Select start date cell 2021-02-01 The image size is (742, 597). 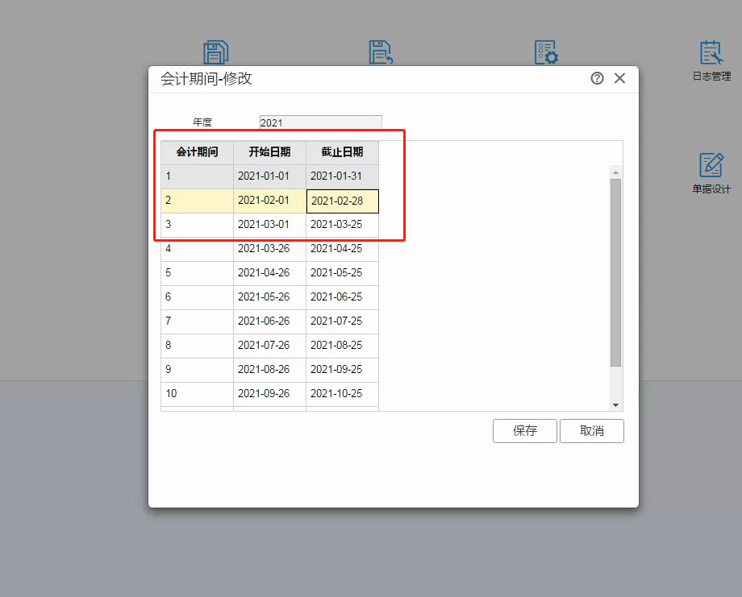[269, 201]
